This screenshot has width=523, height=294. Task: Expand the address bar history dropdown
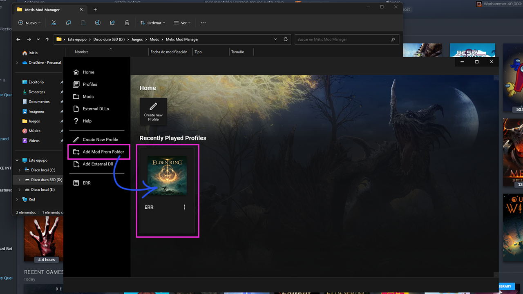point(276,40)
